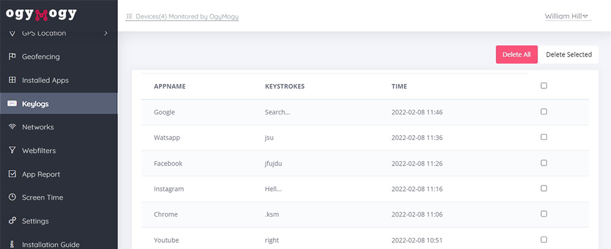Screen dimensions: 611x249
Task: Click the App Report checkmark icon
Action: (12, 174)
